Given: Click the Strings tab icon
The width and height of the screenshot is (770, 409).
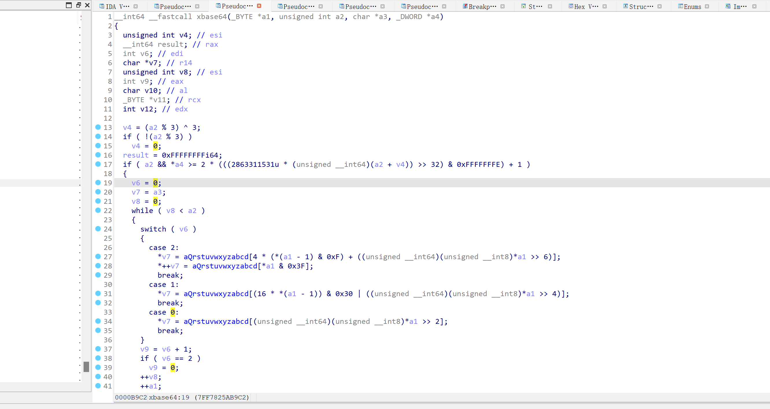Looking at the screenshot, I should tap(523, 6).
